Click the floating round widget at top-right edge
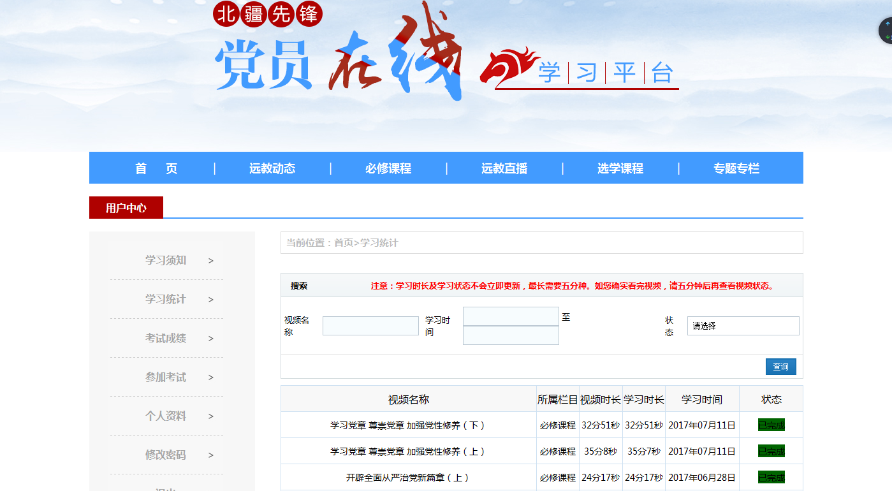The width and height of the screenshot is (892, 491). point(886,31)
